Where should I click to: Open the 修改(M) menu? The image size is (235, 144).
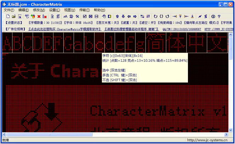pos(39,10)
